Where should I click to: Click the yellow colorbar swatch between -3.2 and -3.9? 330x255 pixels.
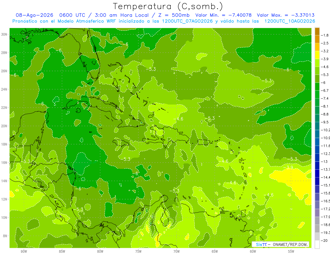coord(317,55)
